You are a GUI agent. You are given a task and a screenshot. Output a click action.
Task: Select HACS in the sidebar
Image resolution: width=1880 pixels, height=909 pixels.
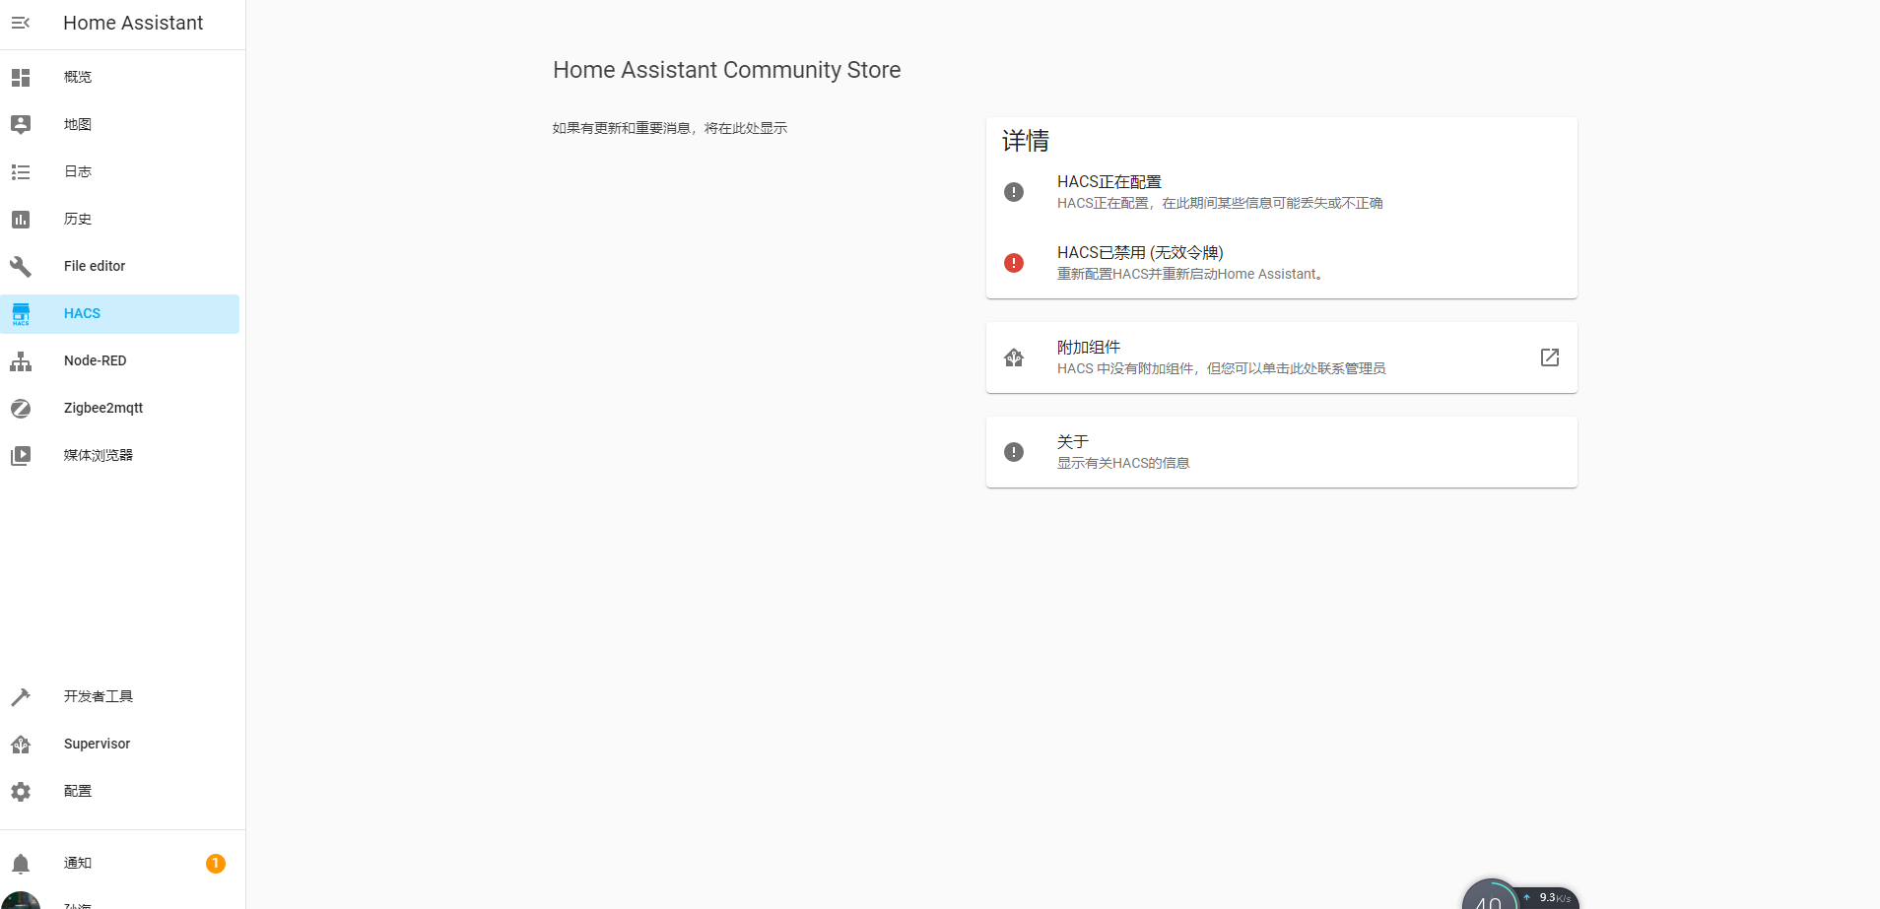[x=120, y=313]
